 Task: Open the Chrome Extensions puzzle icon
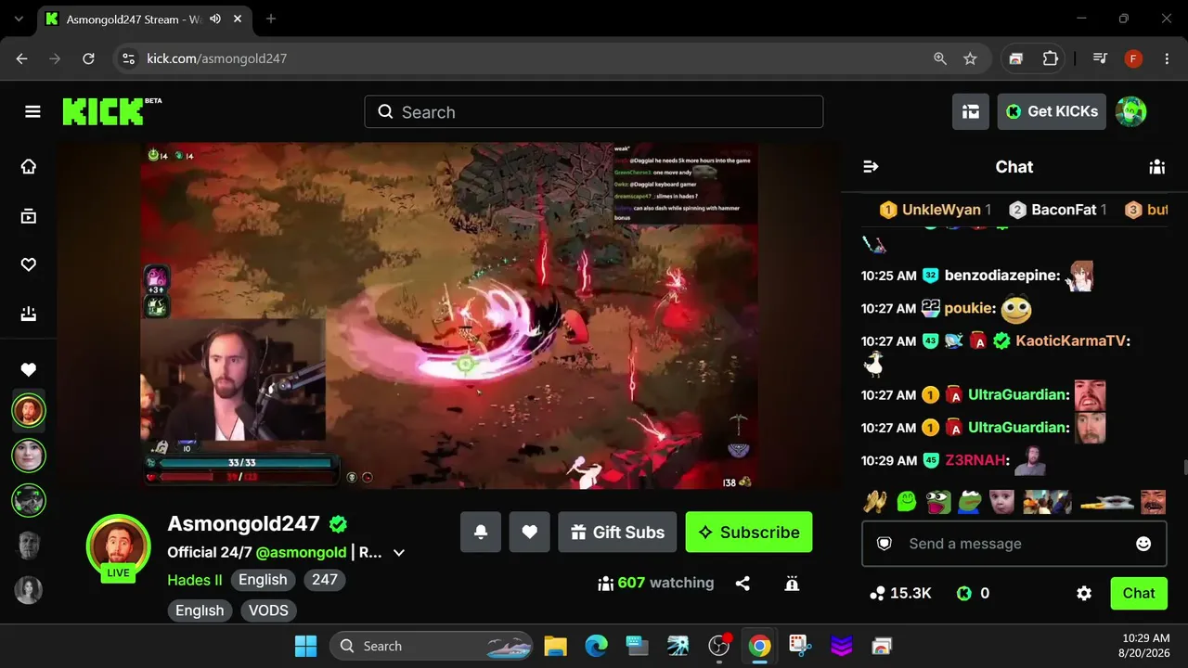[1051, 58]
